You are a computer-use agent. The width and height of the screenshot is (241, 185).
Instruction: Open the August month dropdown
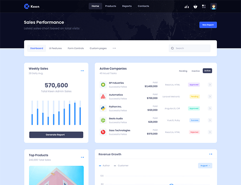coord(205,166)
